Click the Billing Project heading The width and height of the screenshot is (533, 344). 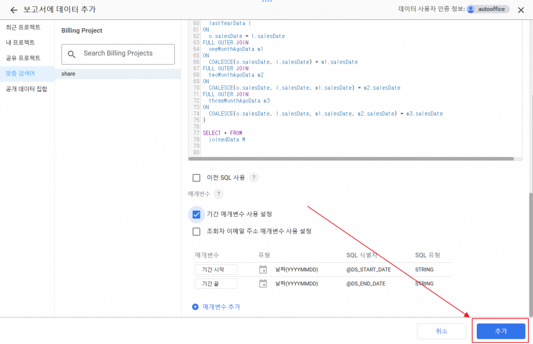(82, 31)
